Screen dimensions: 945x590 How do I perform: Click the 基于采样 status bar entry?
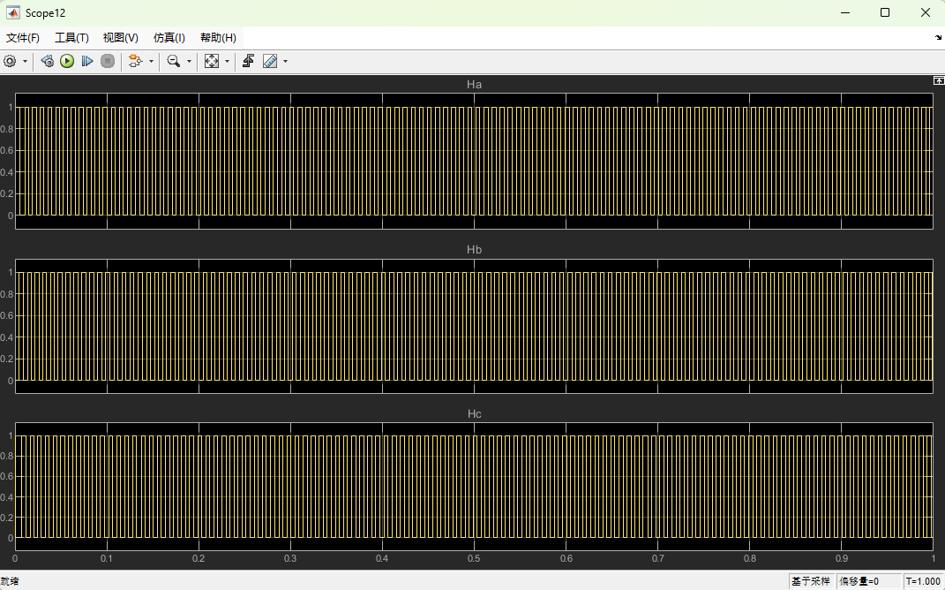tap(811, 581)
